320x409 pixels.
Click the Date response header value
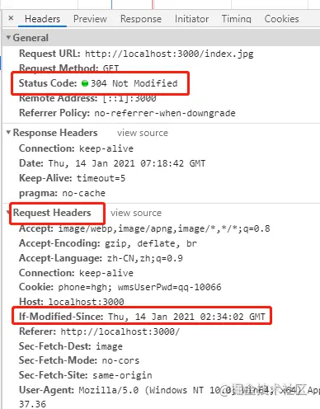[127, 163]
